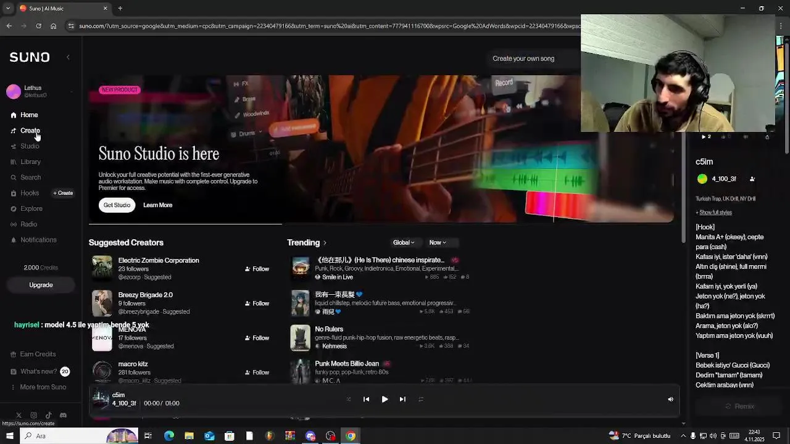Expand More from Suno menu
The width and height of the screenshot is (790, 444).
coord(38,387)
